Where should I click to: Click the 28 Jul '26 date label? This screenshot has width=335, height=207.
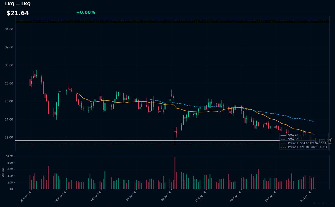pyautogui.click(x=166, y=197)
